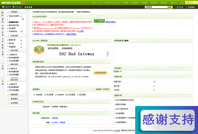Click the 进行在线更新 button
The image size is (198, 134).
point(53,48)
